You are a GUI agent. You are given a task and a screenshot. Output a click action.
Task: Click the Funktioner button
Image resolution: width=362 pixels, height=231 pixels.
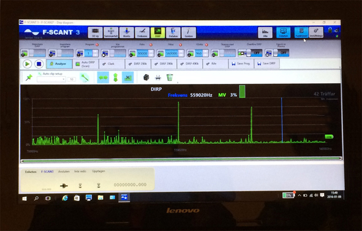[301, 32]
